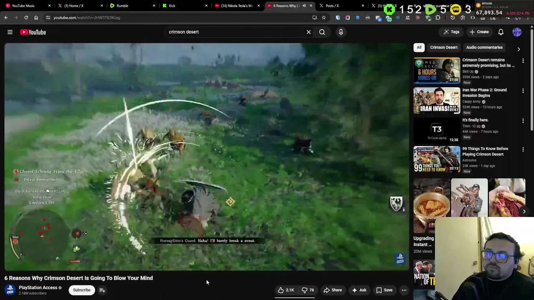
Task: Click the browser address bar URL
Action: (x=87, y=17)
